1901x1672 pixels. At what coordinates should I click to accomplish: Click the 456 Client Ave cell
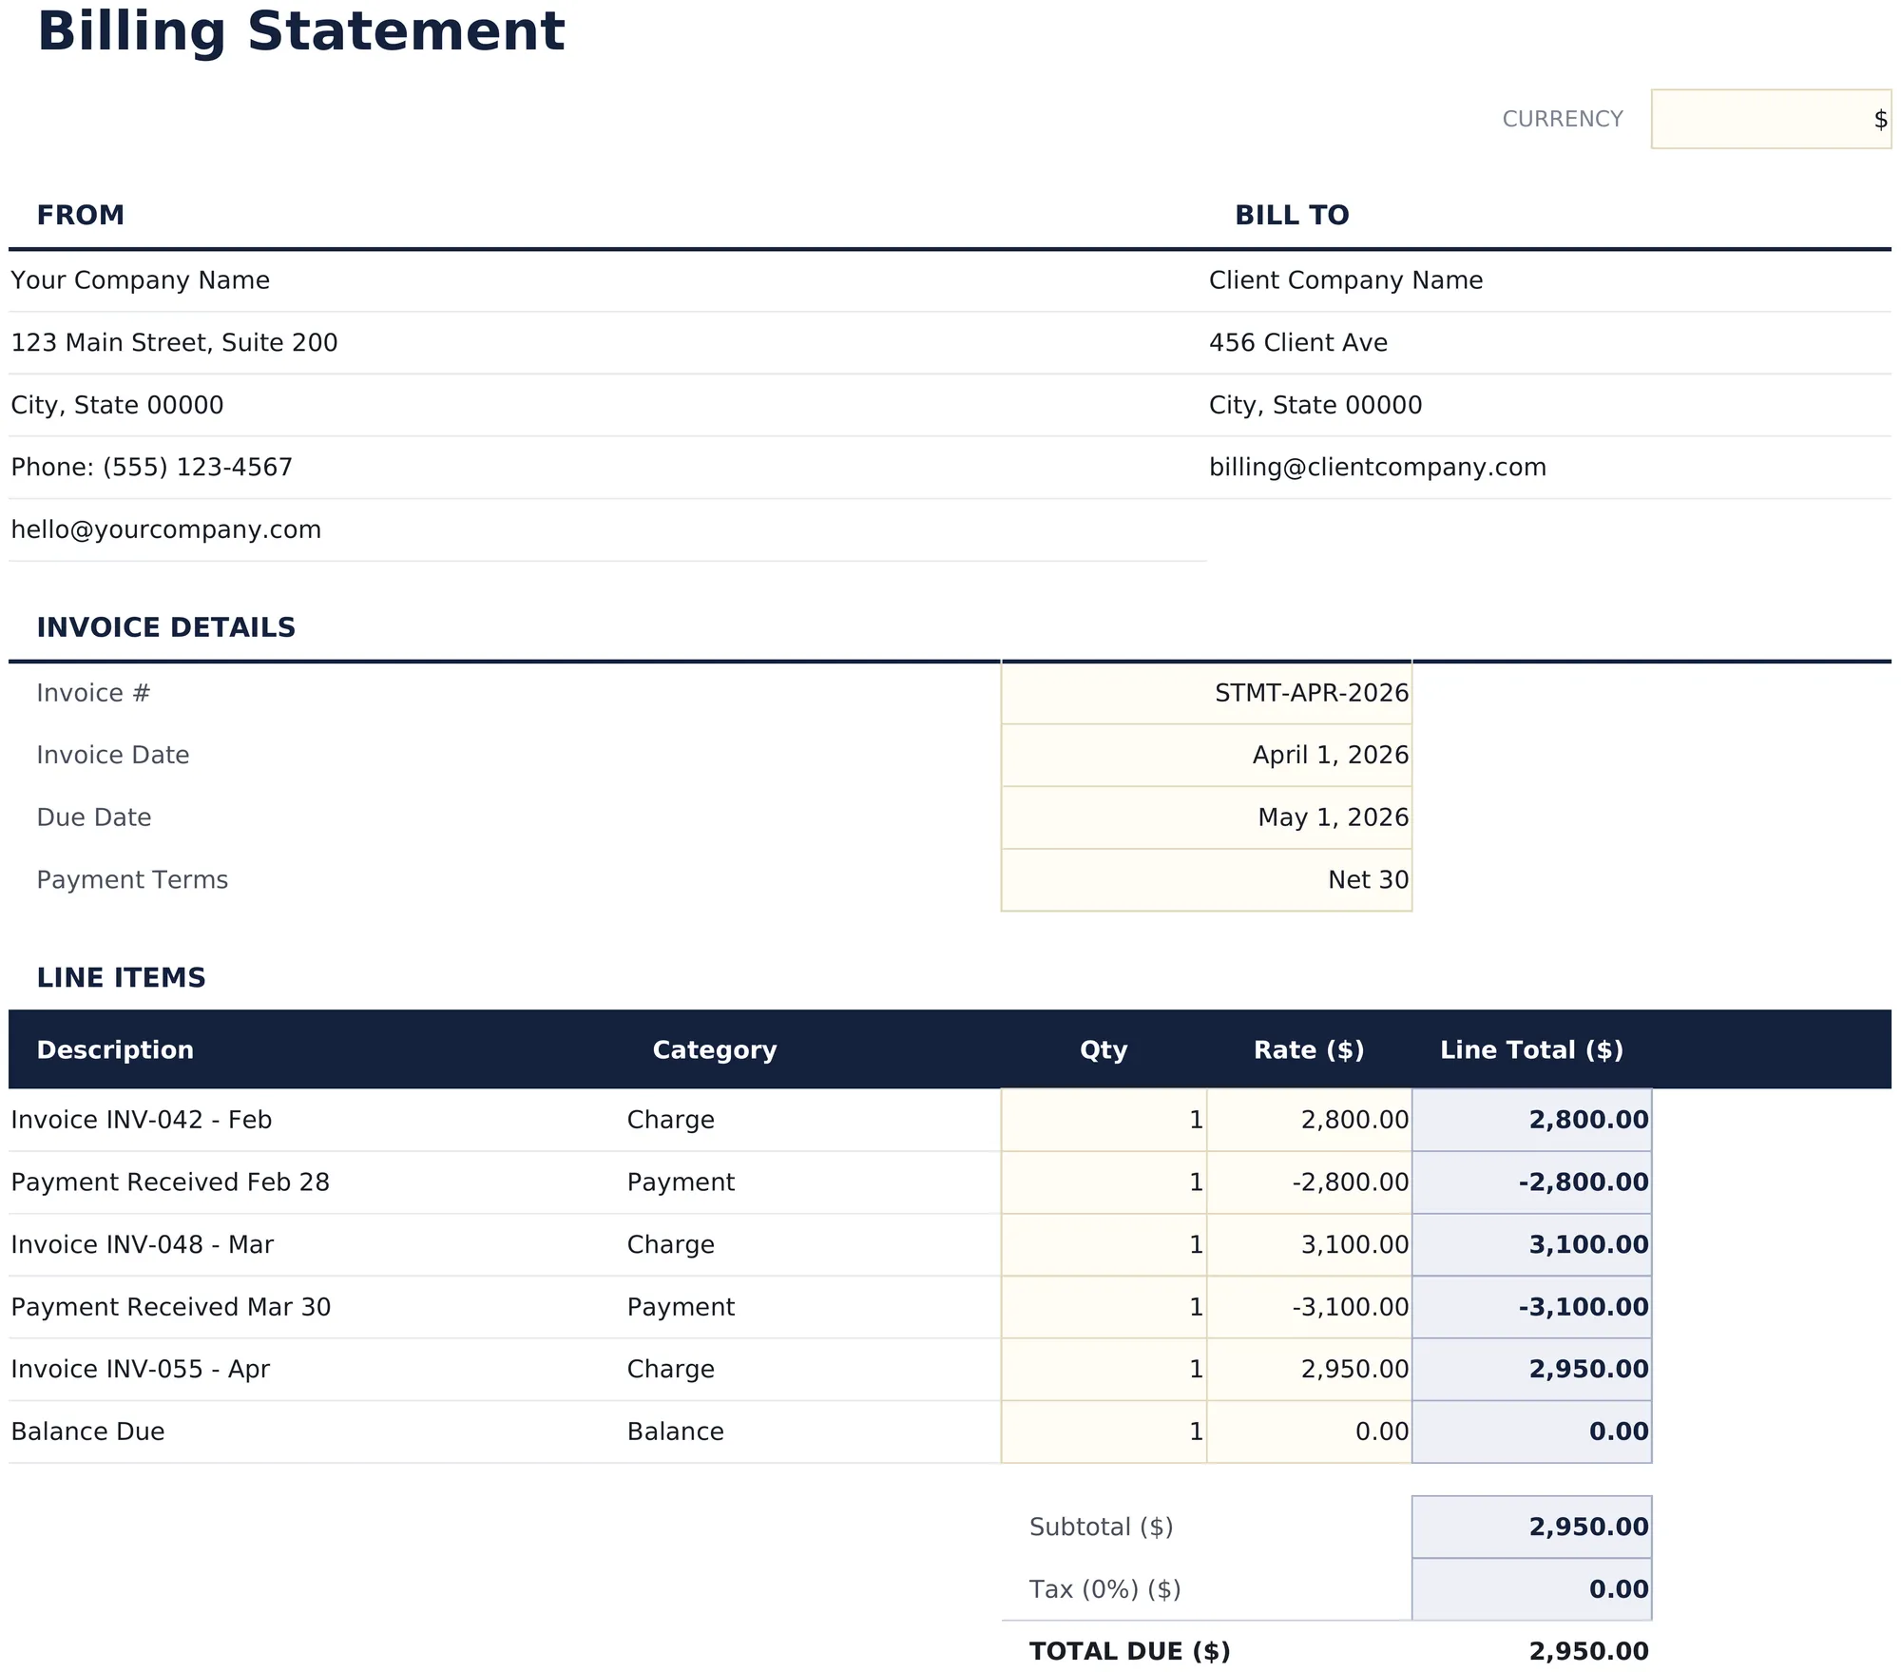click(1548, 342)
